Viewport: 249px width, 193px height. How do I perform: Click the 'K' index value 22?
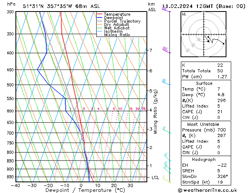pos(220,65)
